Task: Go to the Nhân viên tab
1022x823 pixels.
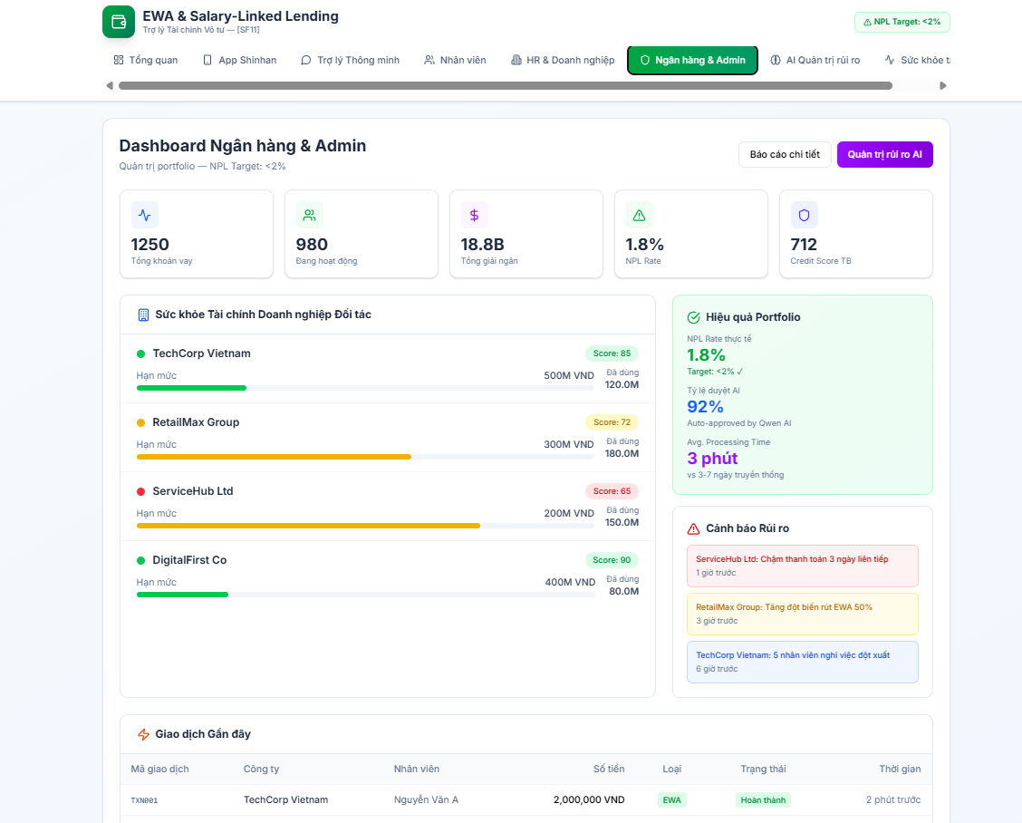Action: 455,60
